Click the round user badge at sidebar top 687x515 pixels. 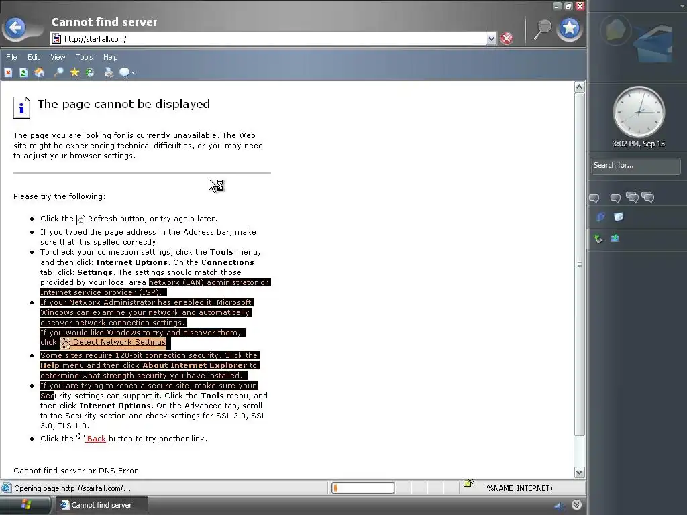click(x=616, y=30)
